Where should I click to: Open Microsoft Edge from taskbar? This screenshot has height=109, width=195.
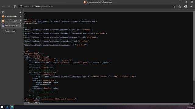[x=12, y=107]
